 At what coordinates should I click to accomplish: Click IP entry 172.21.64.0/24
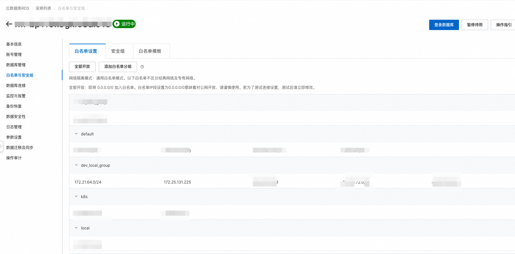click(88, 182)
